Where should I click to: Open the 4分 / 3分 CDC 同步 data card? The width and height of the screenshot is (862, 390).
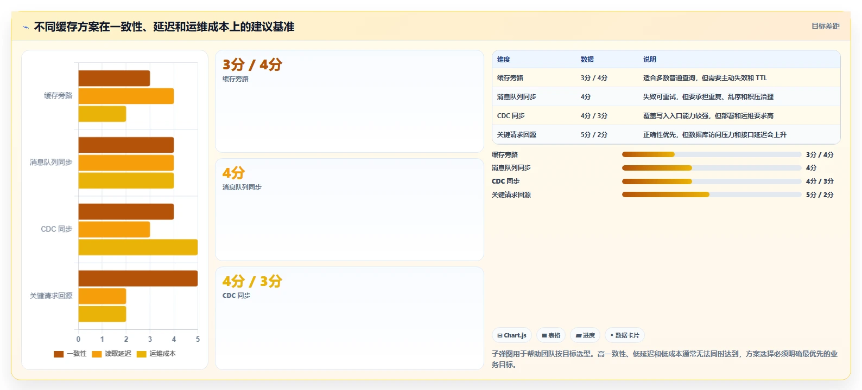(x=350, y=318)
